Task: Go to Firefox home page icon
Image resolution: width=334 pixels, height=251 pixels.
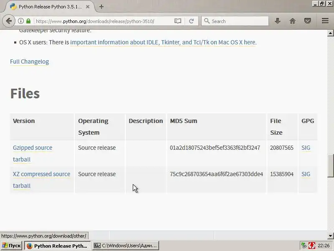Action: (x=293, y=21)
